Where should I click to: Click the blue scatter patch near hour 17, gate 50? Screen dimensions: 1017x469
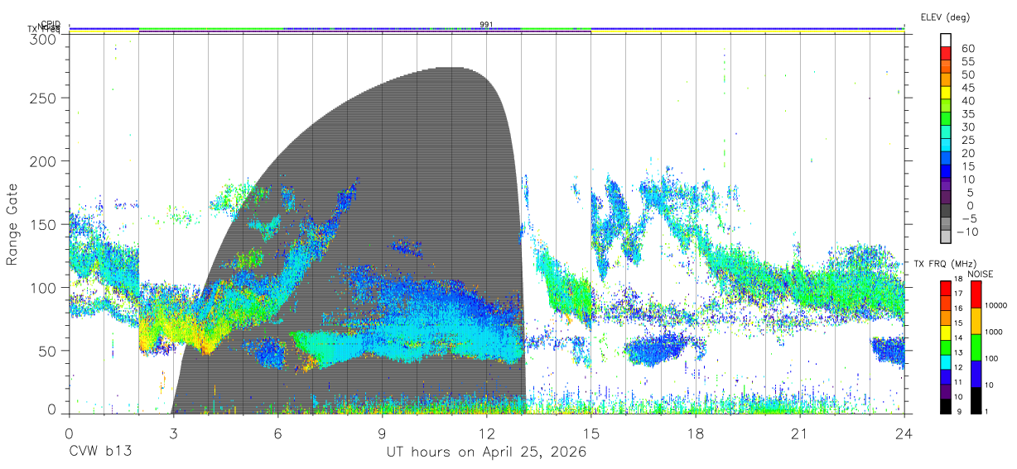tap(654, 349)
